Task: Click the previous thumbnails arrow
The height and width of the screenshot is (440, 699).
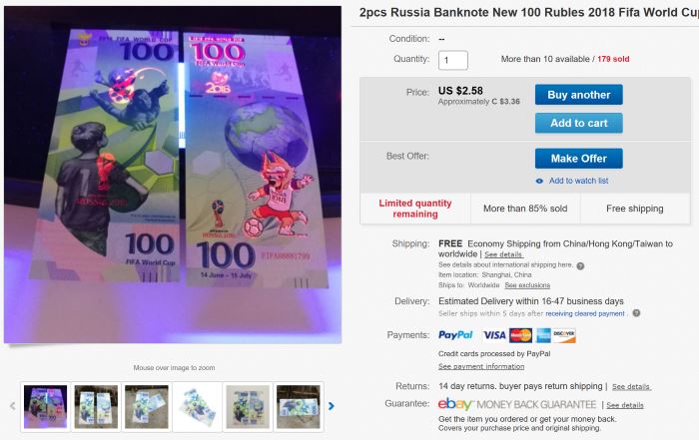Action: coord(12,406)
